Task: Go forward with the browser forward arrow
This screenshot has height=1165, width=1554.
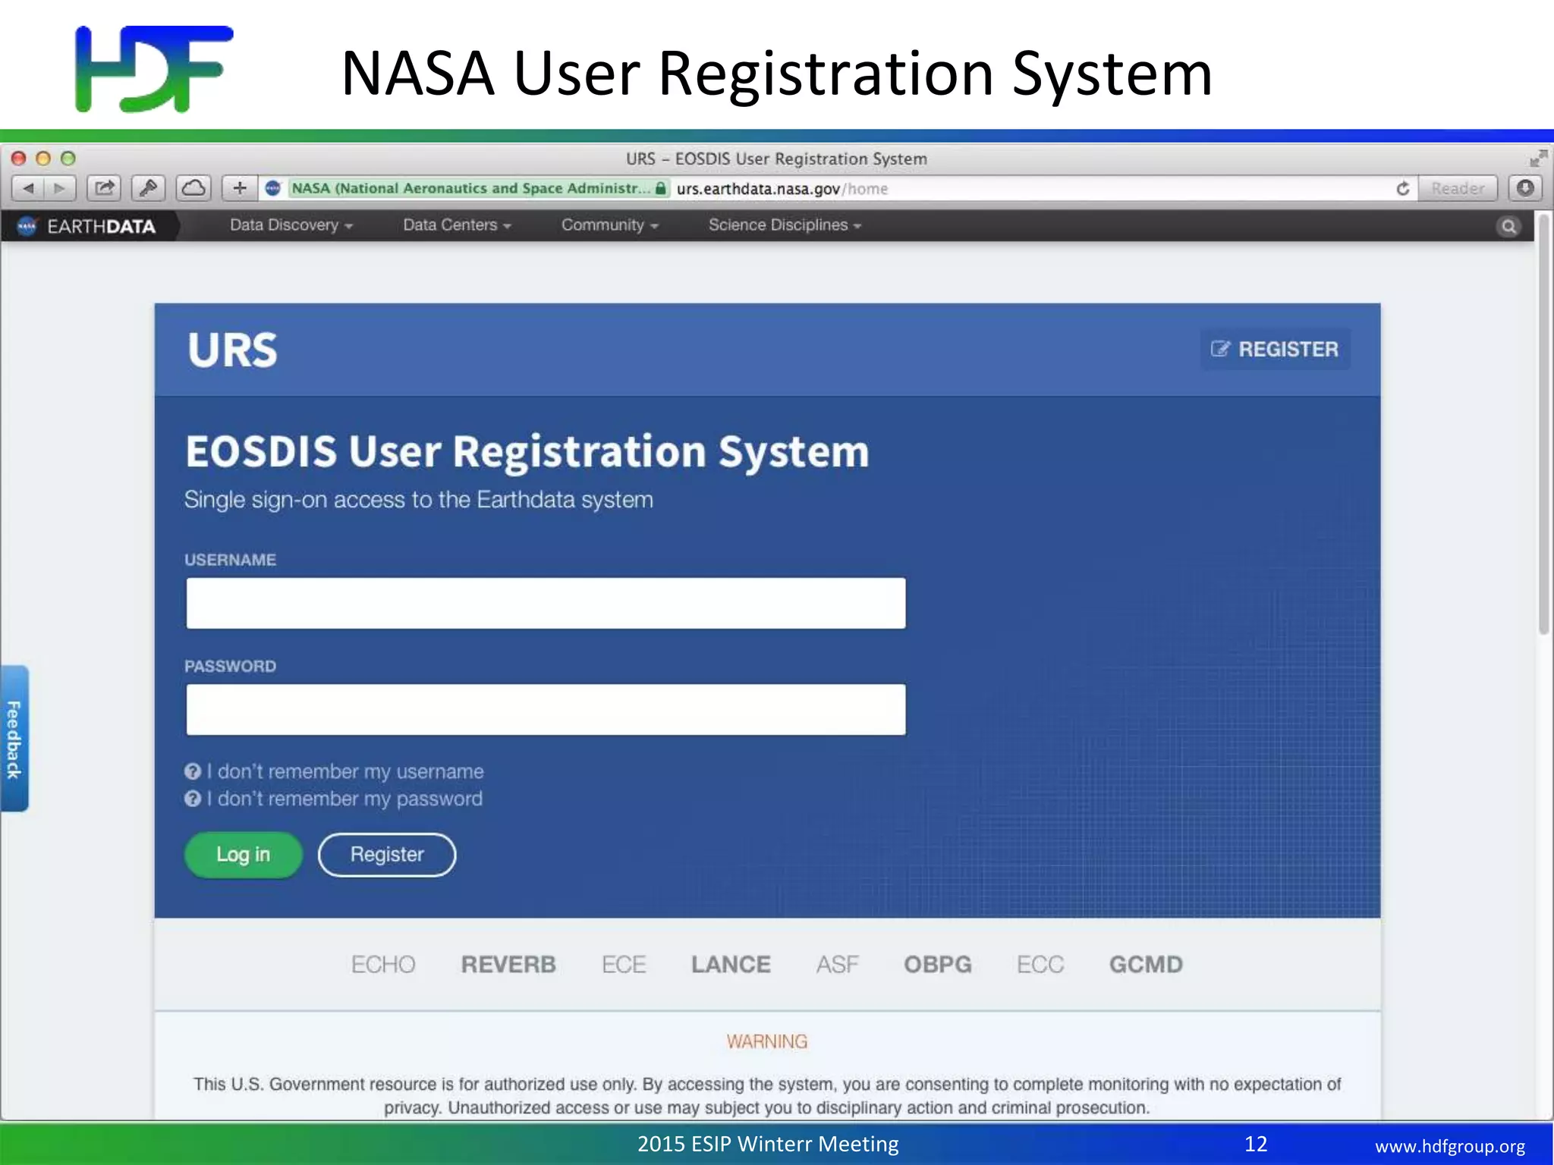Action: [60, 188]
